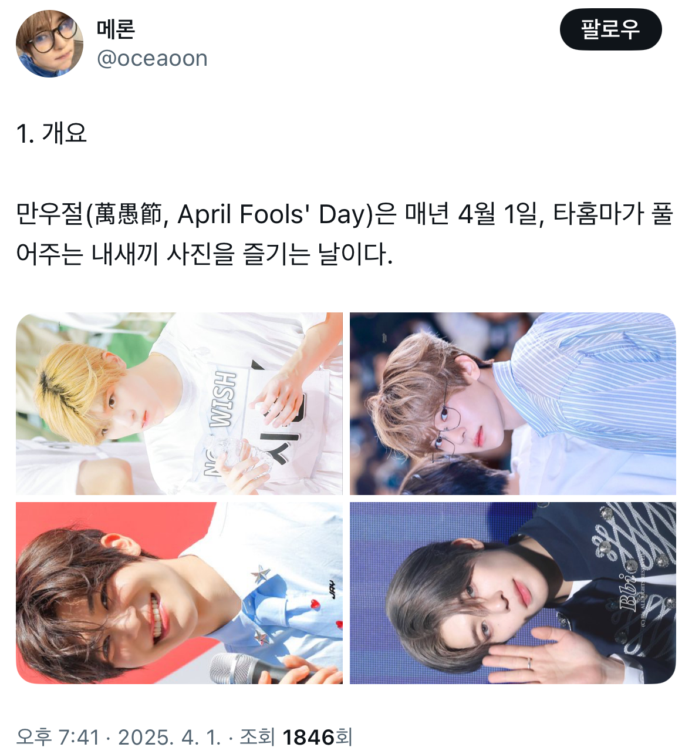
Task: Click the star pin on blue shirt
Action: pos(260,574)
